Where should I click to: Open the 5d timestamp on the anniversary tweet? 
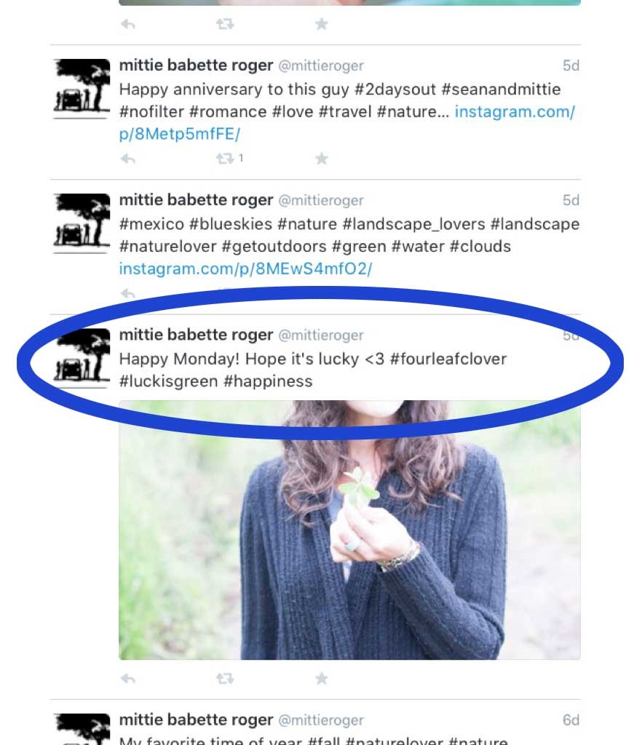click(571, 65)
